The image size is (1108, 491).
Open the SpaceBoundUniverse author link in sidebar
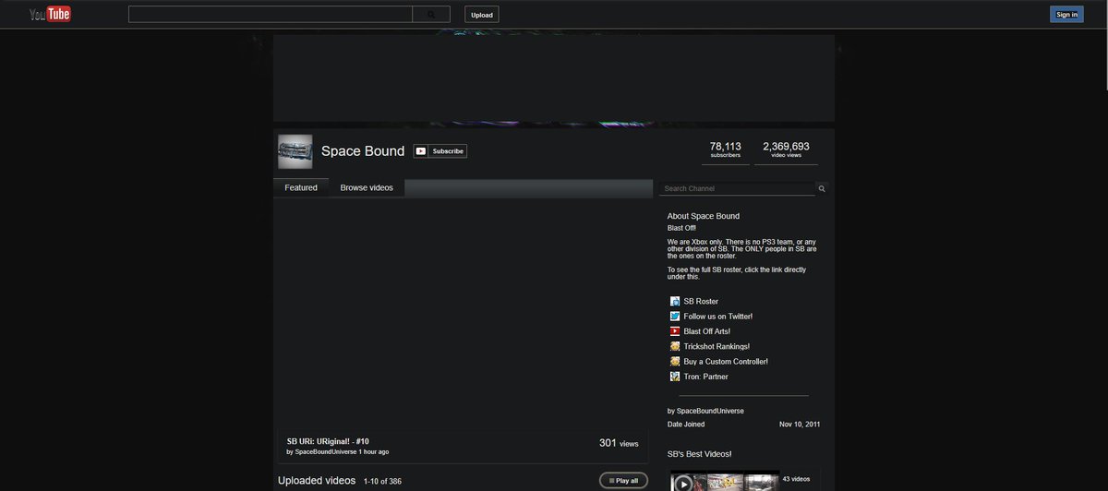point(710,411)
